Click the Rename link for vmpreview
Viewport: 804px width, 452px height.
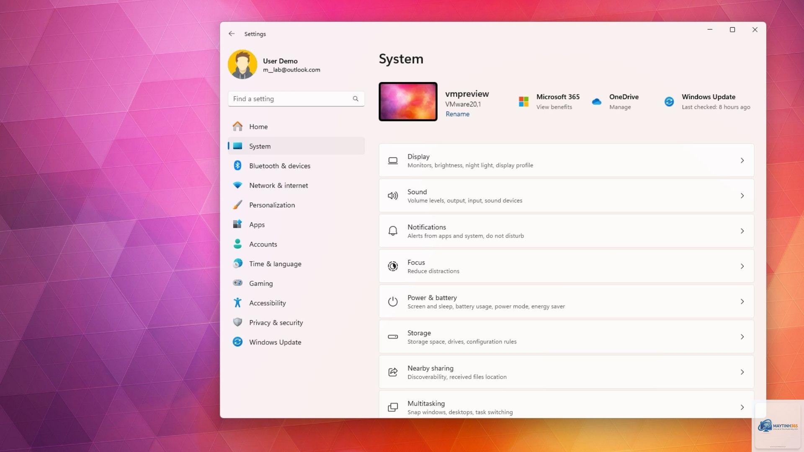tap(457, 114)
